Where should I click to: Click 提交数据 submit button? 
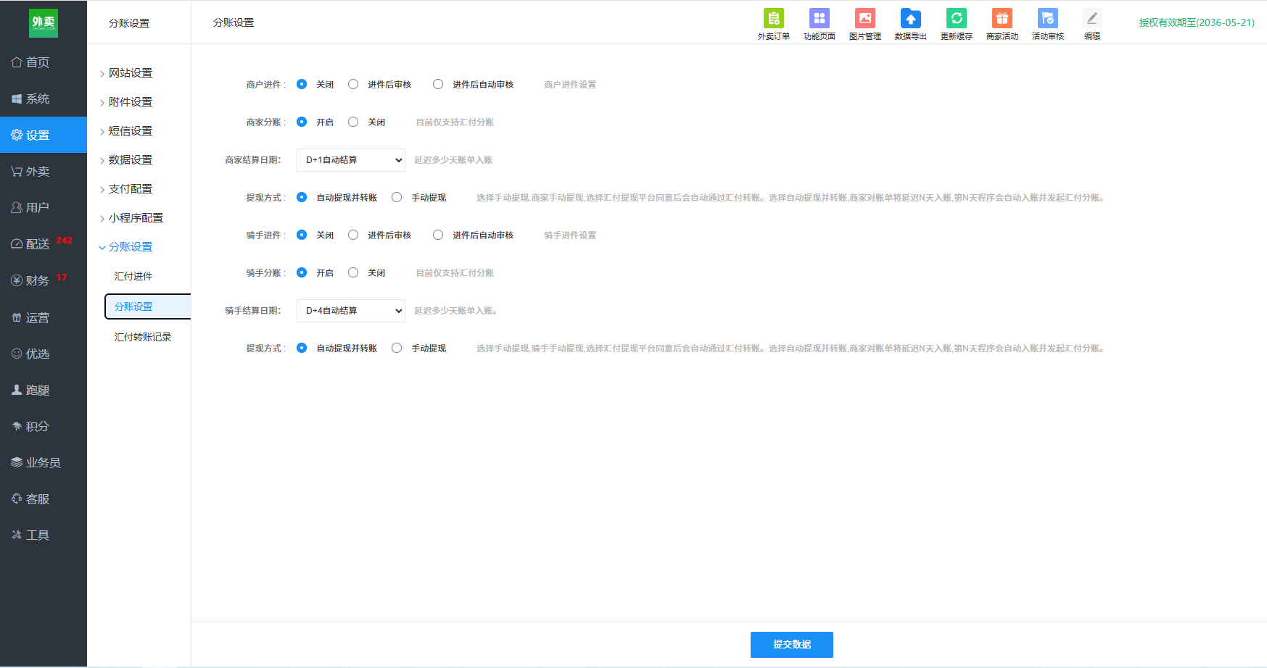pyautogui.click(x=791, y=645)
